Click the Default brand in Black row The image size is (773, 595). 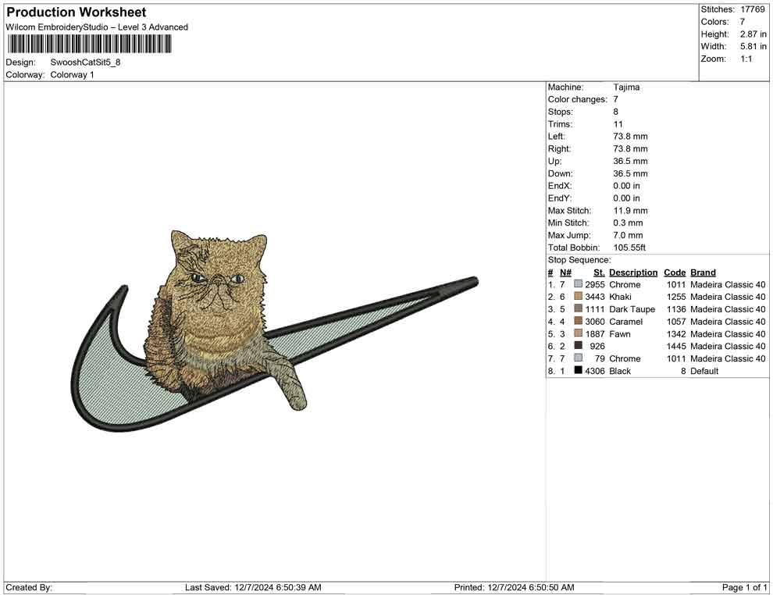[704, 371]
